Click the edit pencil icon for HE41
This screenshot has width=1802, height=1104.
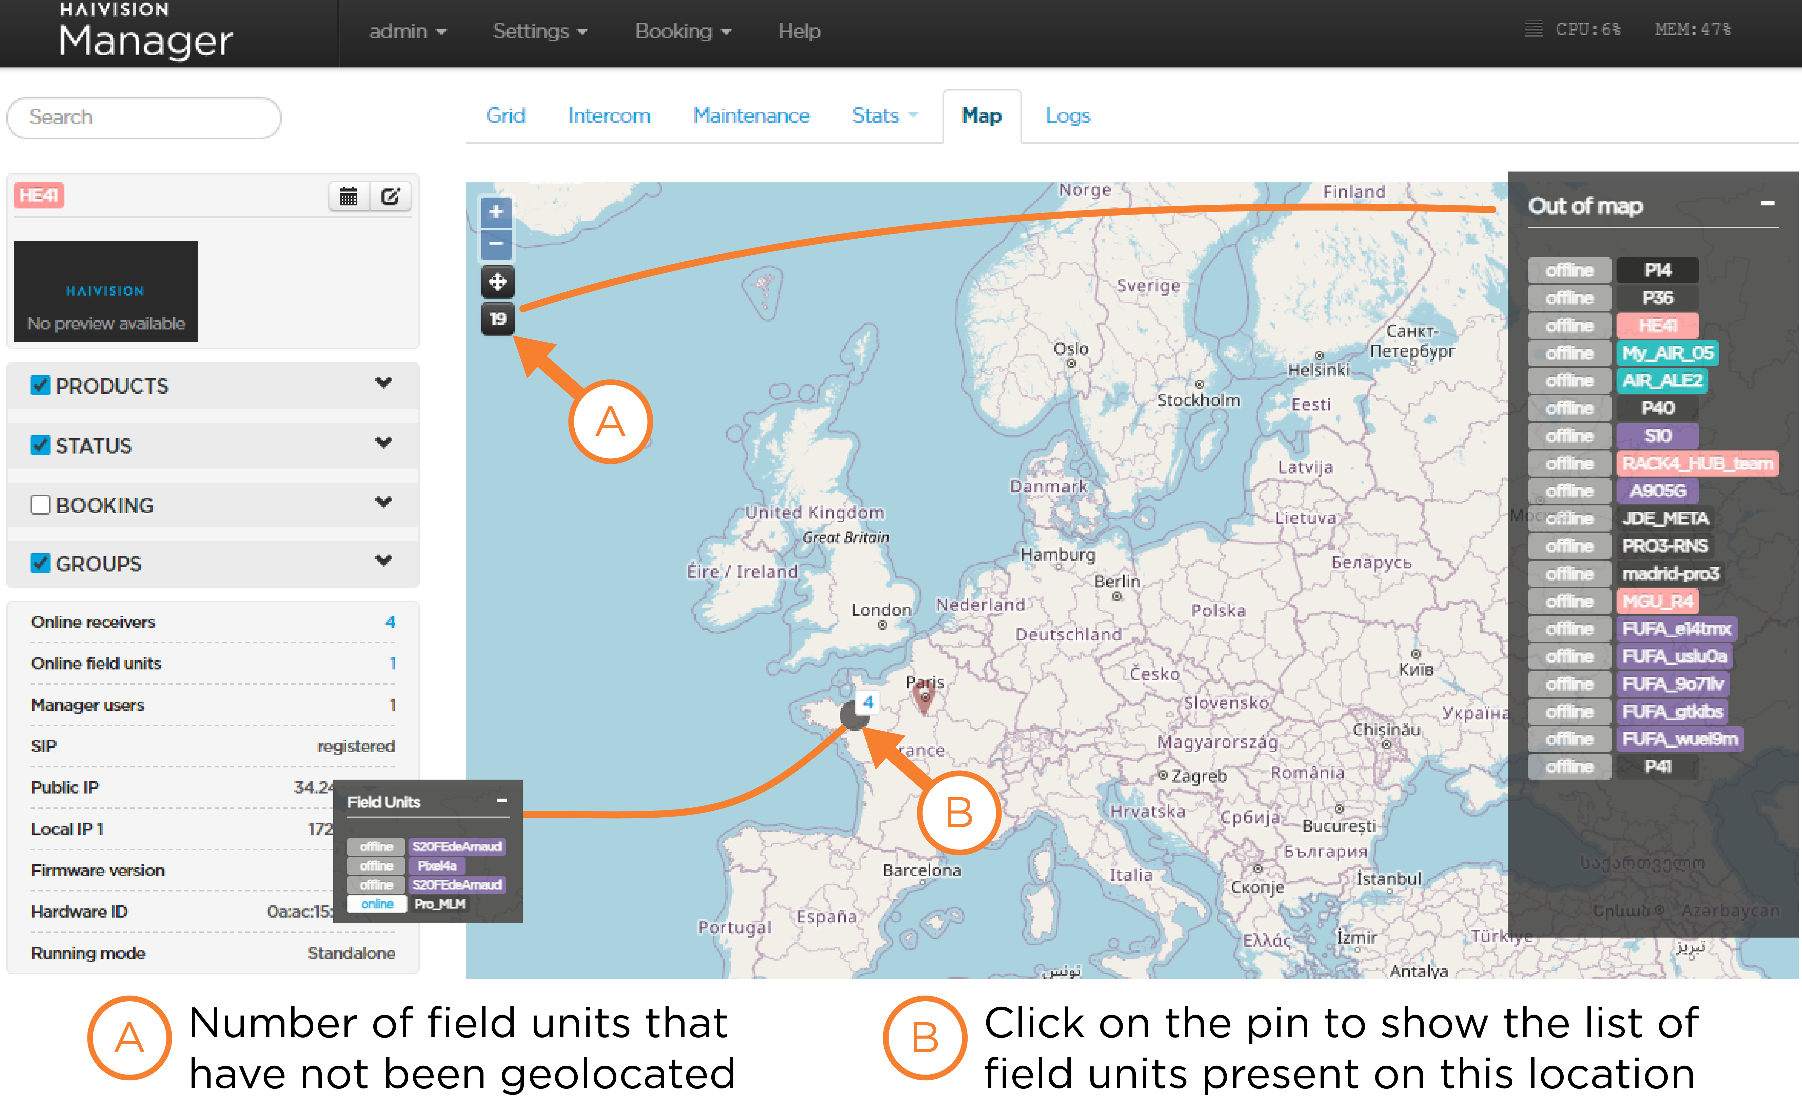pyautogui.click(x=391, y=196)
